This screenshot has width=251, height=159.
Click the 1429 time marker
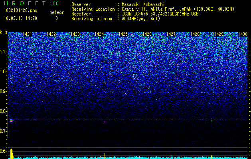pyautogui.click(x=219, y=34)
